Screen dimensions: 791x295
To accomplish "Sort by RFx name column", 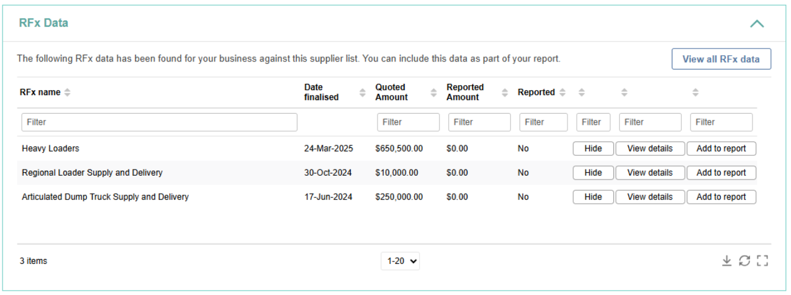I will (x=67, y=93).
